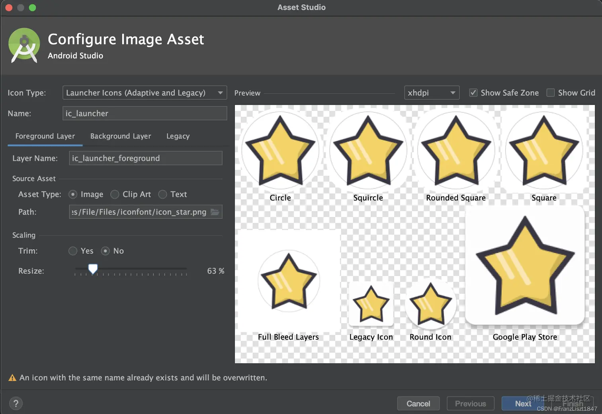Click the Name field ic_launcher
Screen dimensions: 602x414
145,113
